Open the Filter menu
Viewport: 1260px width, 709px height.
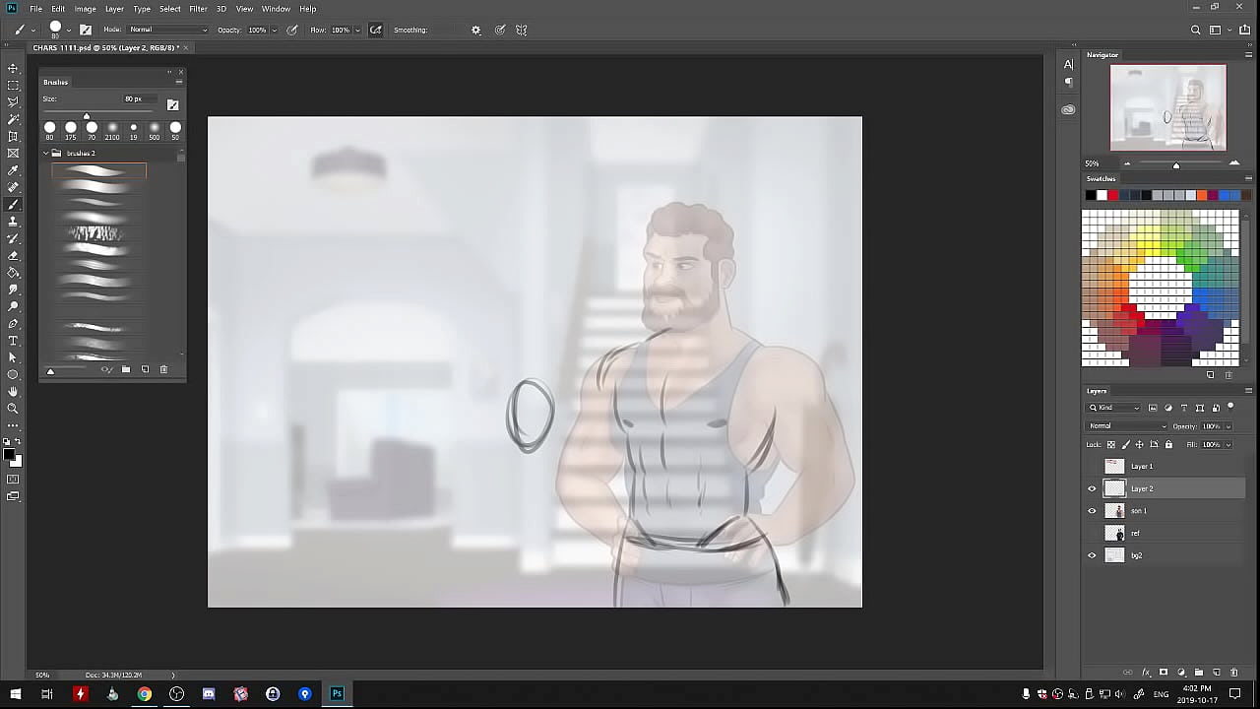click(198, 9)
